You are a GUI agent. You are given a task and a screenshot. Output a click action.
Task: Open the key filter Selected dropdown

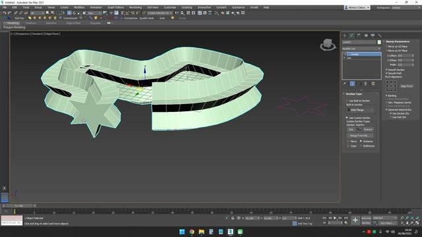(384, 218)
